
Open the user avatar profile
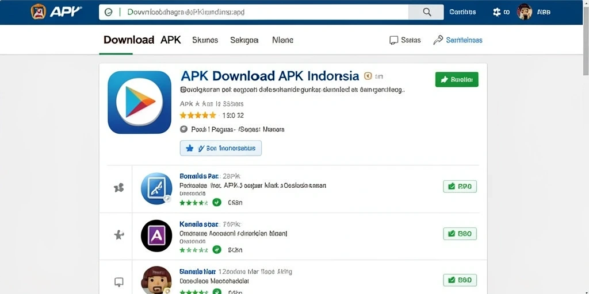click(525, 12)
